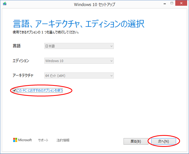This screenshot has height=154, width=189.
Task: Click the window title Windows 10 セットアップ
Action: pos(94,4)
